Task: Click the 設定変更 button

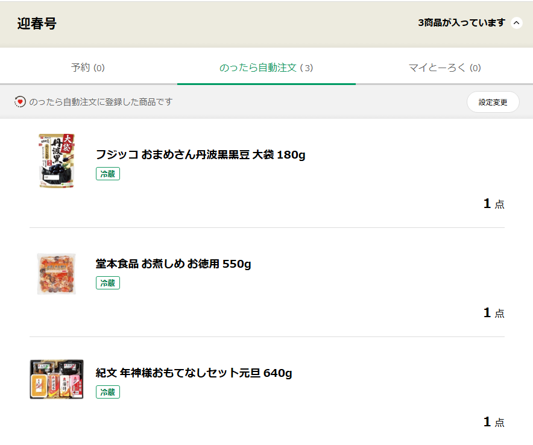Action: [493, 102]
